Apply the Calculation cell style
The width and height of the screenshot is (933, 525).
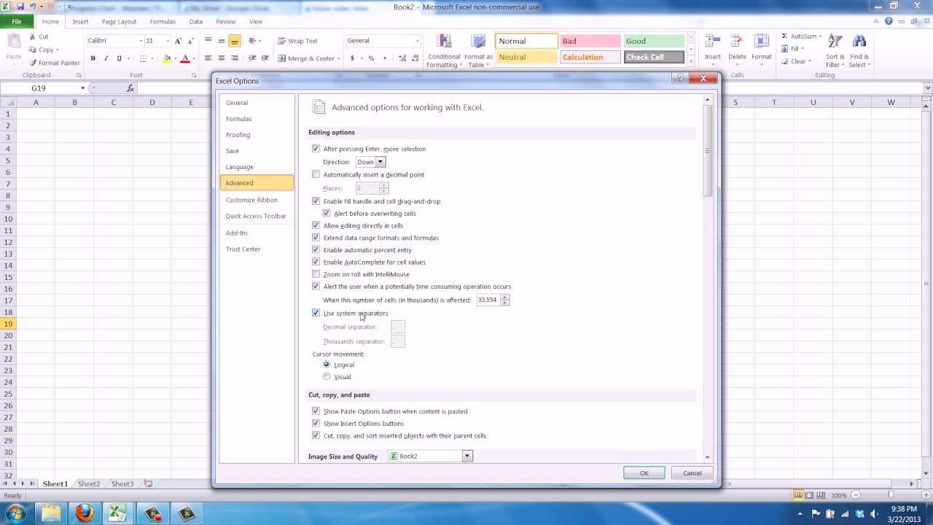(590, 57)
